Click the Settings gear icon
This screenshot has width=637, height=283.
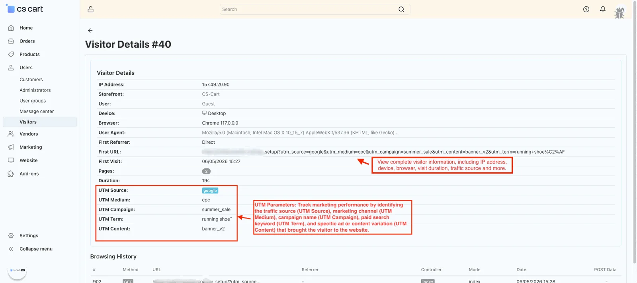(11, 236)
